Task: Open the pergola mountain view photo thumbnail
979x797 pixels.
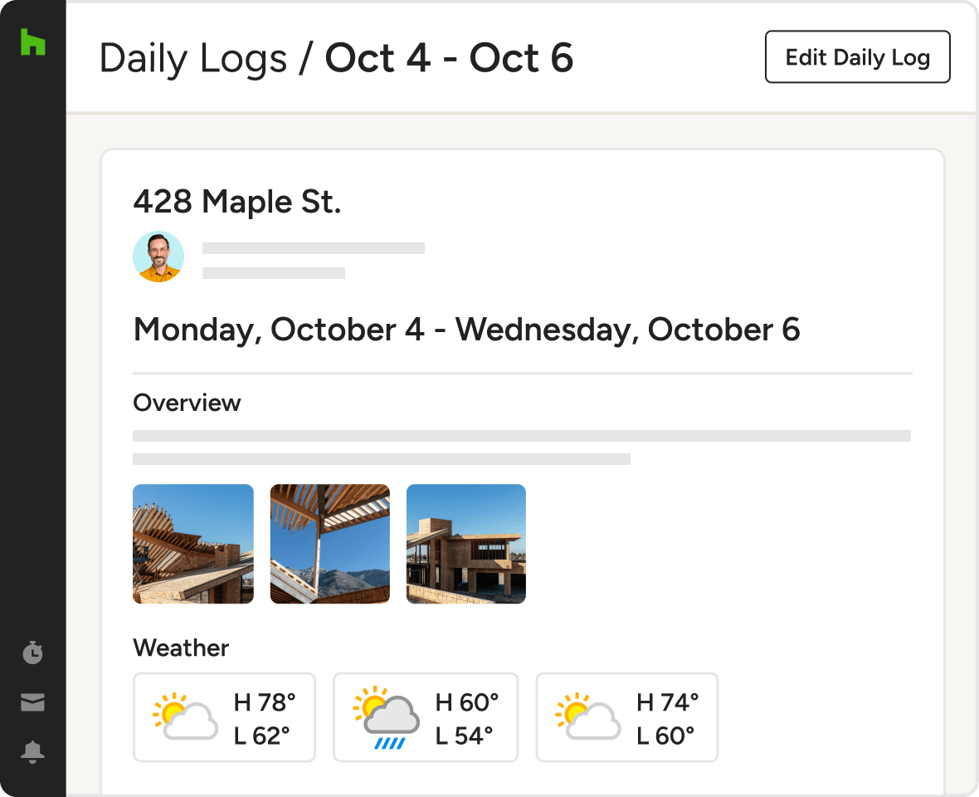Action: pos(329,544)
